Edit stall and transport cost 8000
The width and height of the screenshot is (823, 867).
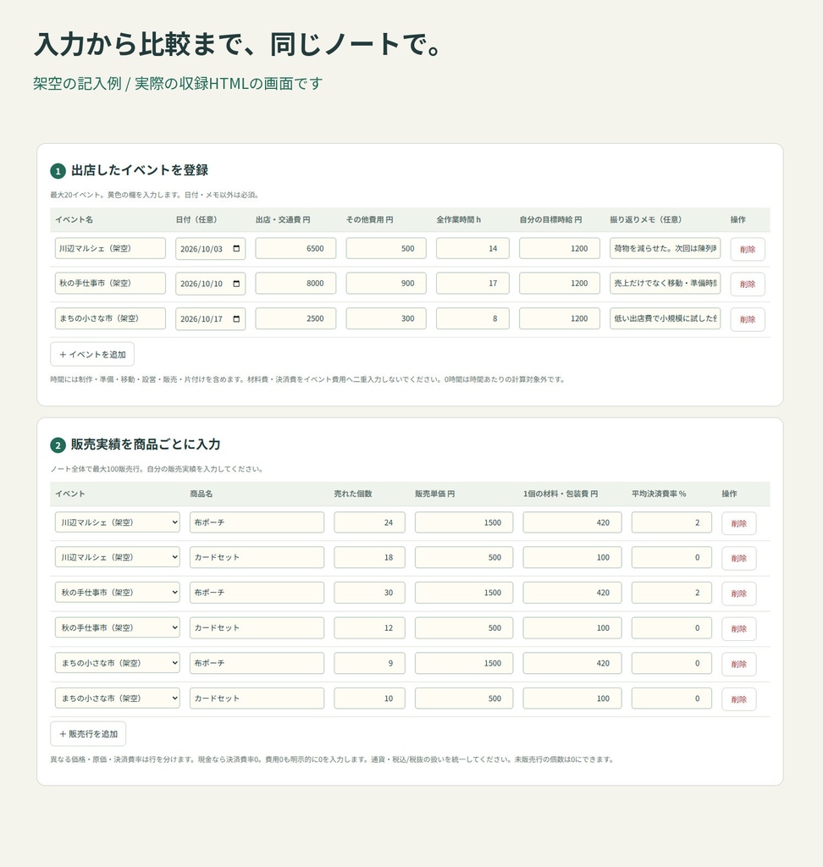pyautogui.click(x=296, y=283)
